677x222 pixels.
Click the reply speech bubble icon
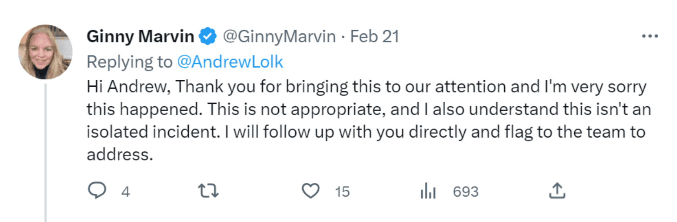tap(97, 190)
